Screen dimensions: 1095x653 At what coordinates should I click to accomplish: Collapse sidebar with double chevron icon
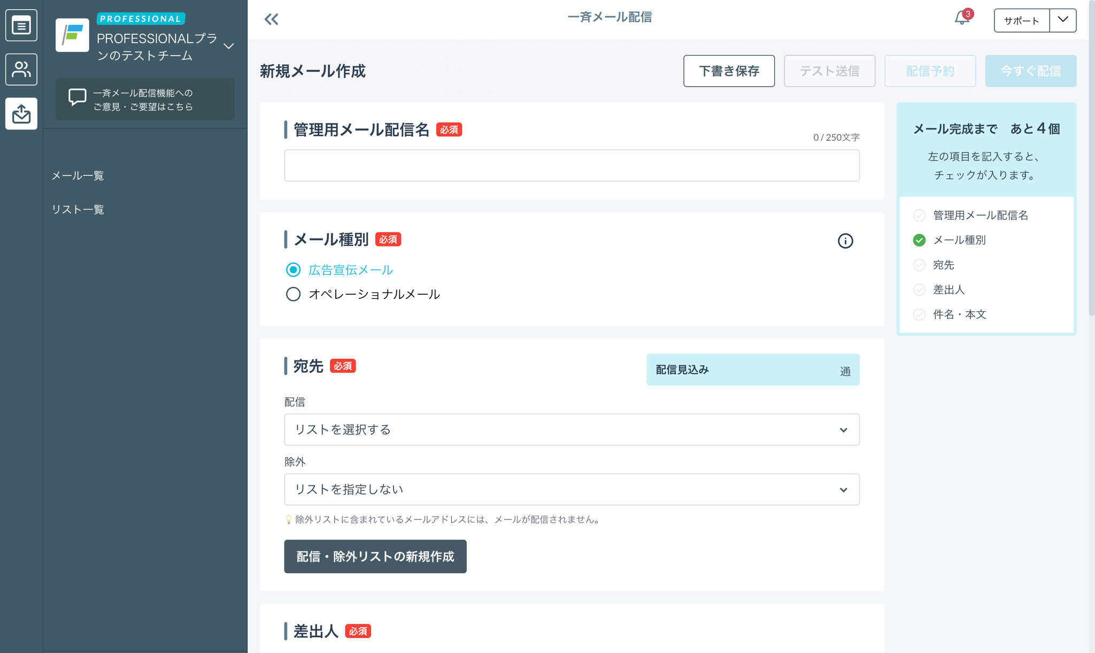point(271,20)
